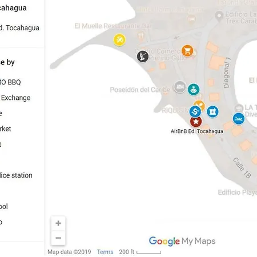Select the black water-skiing activity marker
Viewport: 257px width, 257px height.
143,57
